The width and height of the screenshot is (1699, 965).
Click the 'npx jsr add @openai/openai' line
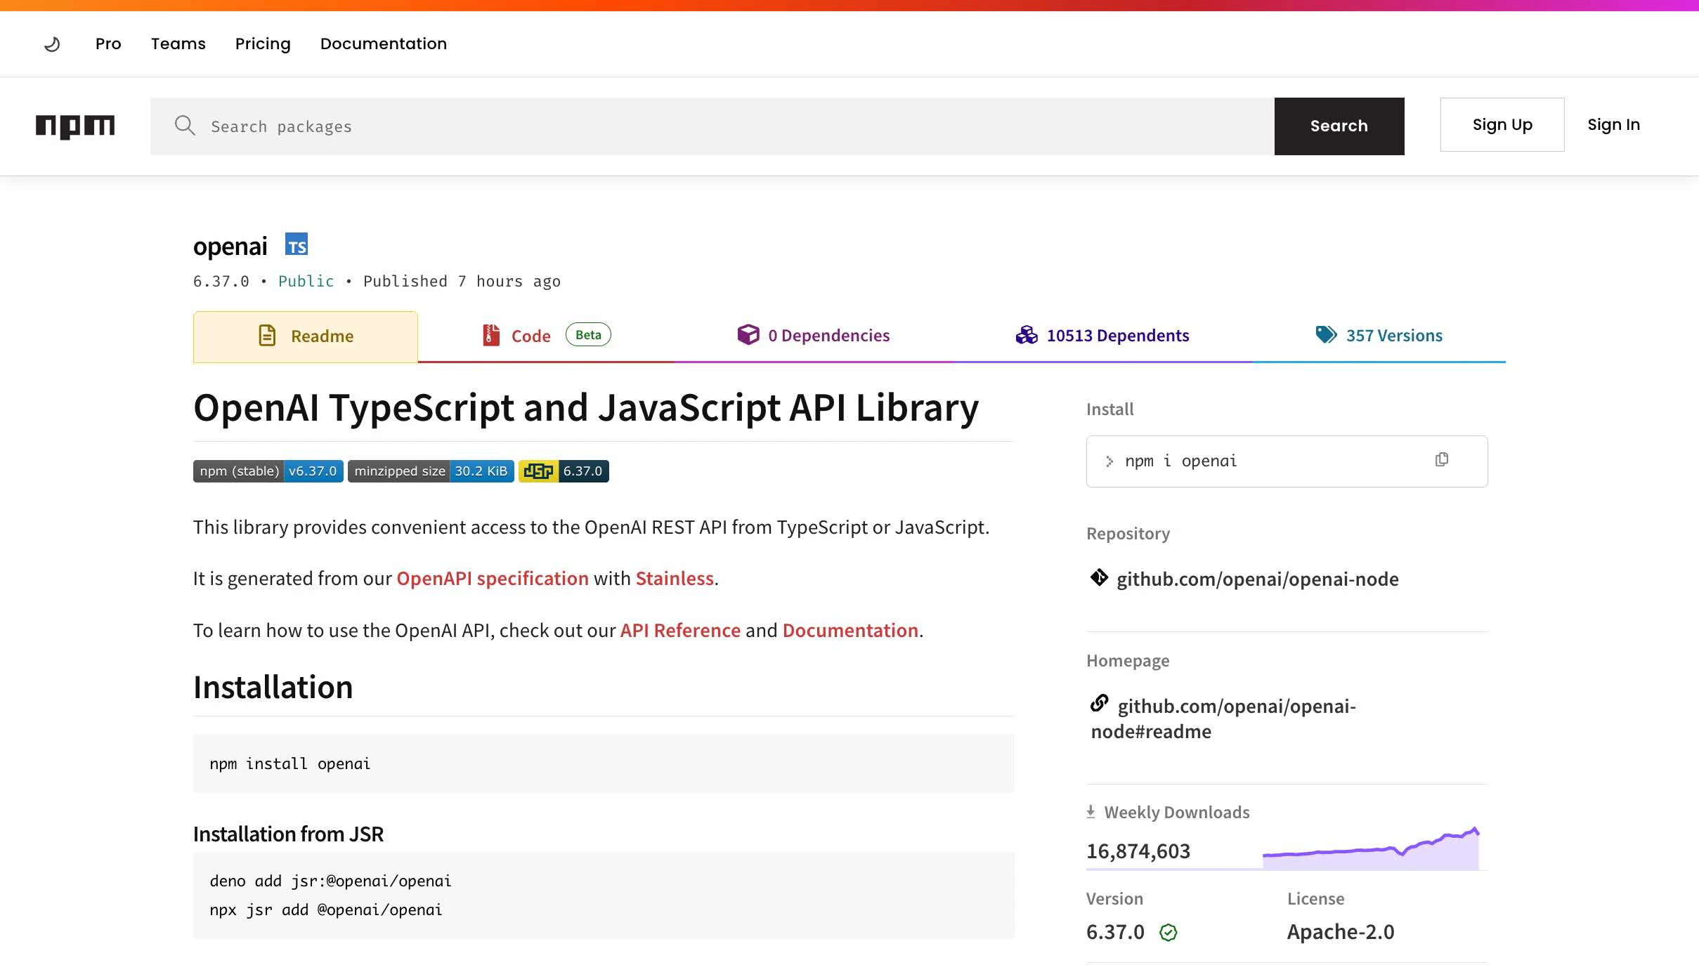(326, 910)
